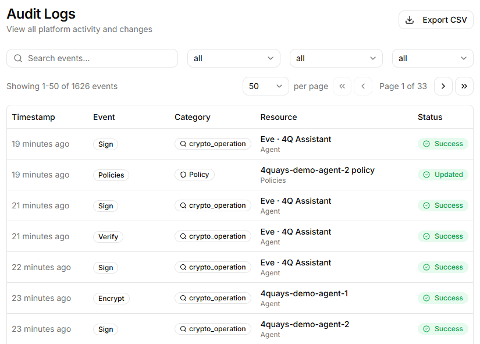
Task: Open the 50 per page dropdown
Action: [266, 86]
